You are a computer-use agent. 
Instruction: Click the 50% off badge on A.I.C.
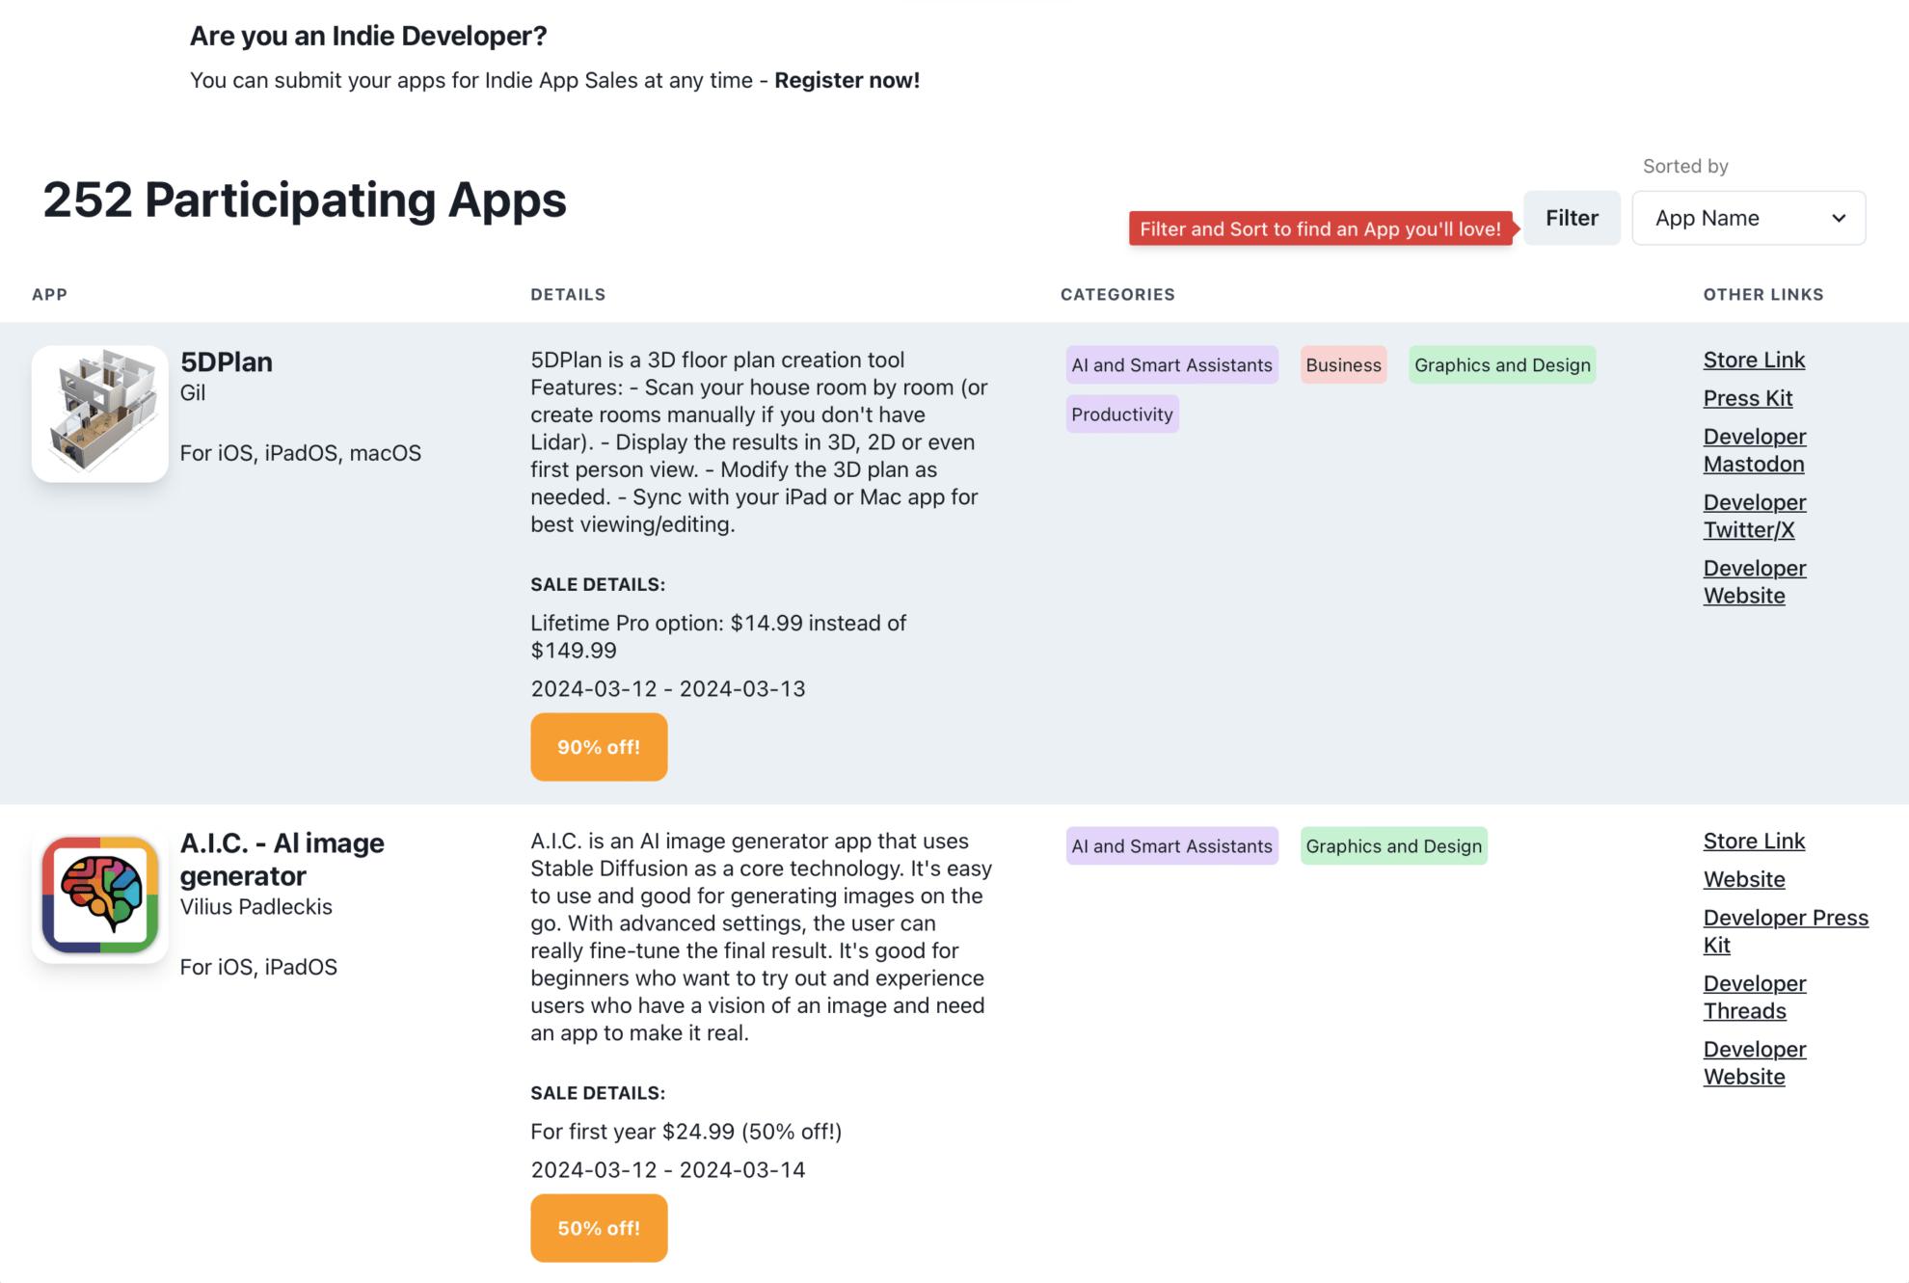pyautogui.click(x=598, y=1227)
